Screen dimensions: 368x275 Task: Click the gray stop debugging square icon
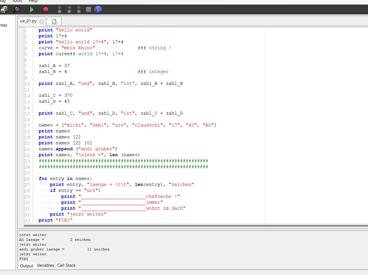[x=88, y=9]
